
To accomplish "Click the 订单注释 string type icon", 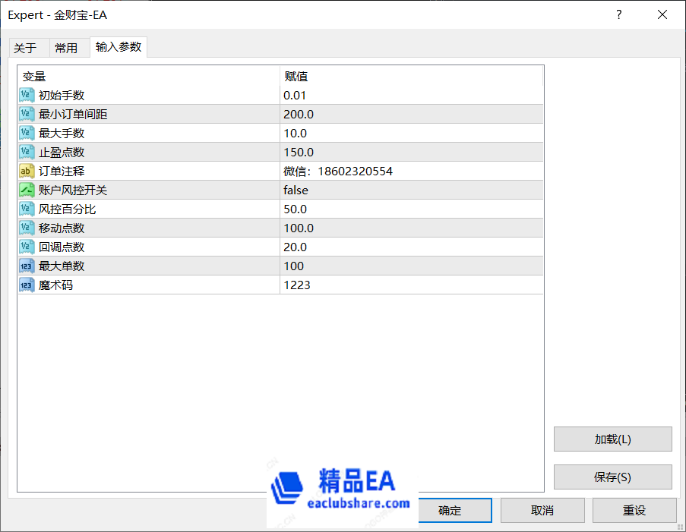I will (27, 171).
